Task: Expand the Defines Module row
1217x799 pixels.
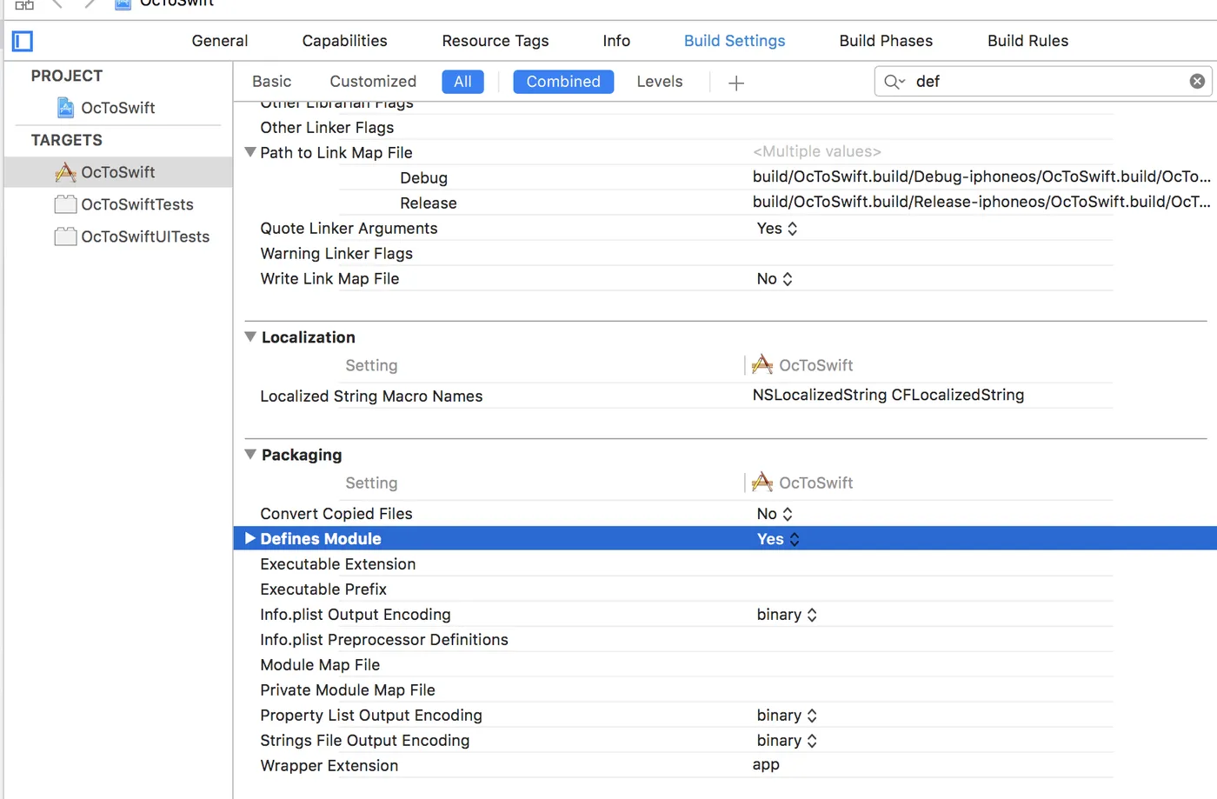Action: (x=250, y=538)
